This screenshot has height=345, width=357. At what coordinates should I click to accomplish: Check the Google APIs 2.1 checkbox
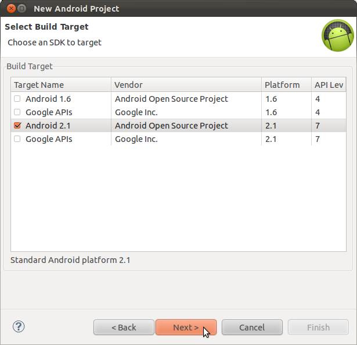point(17,139)
